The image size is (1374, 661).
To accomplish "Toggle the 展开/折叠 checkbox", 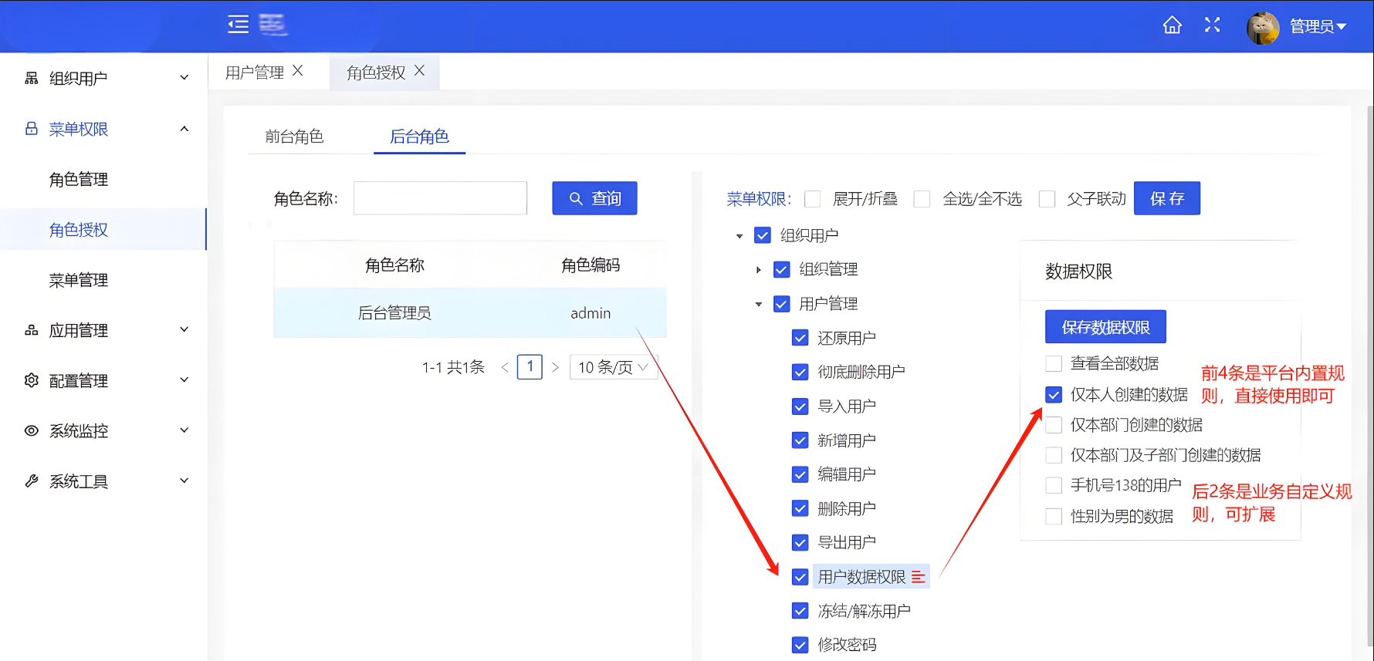I will coord(812,199).
